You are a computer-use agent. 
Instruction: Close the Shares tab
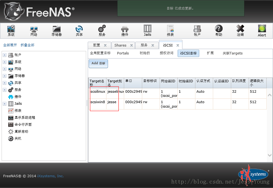(x=131, y=45)
